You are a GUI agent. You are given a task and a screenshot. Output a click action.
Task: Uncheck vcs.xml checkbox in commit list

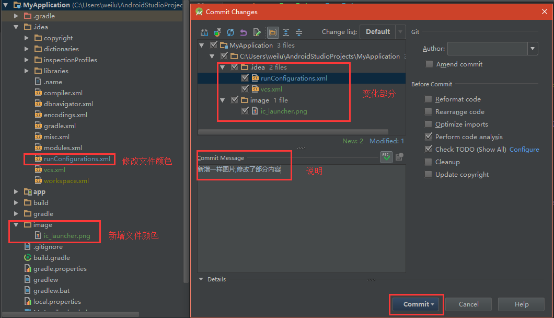click(x=245, y=89)
